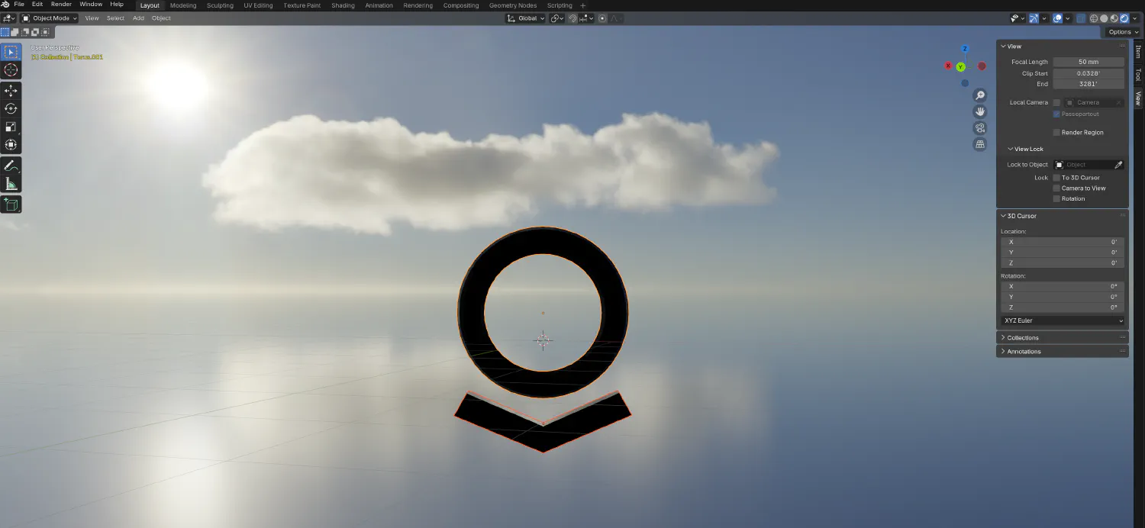Viewport: 1145px width, 528px height.
Task: Choose the Scale tool
Action: (x=11, y=127)
